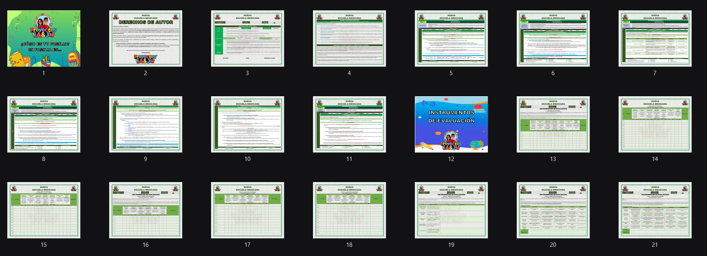Choose slide 18 in the grid
This screenshot has height=256, width=707.
(349, 210)
